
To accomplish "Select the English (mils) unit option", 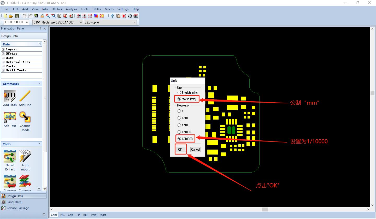I will [x=179, y=93].
